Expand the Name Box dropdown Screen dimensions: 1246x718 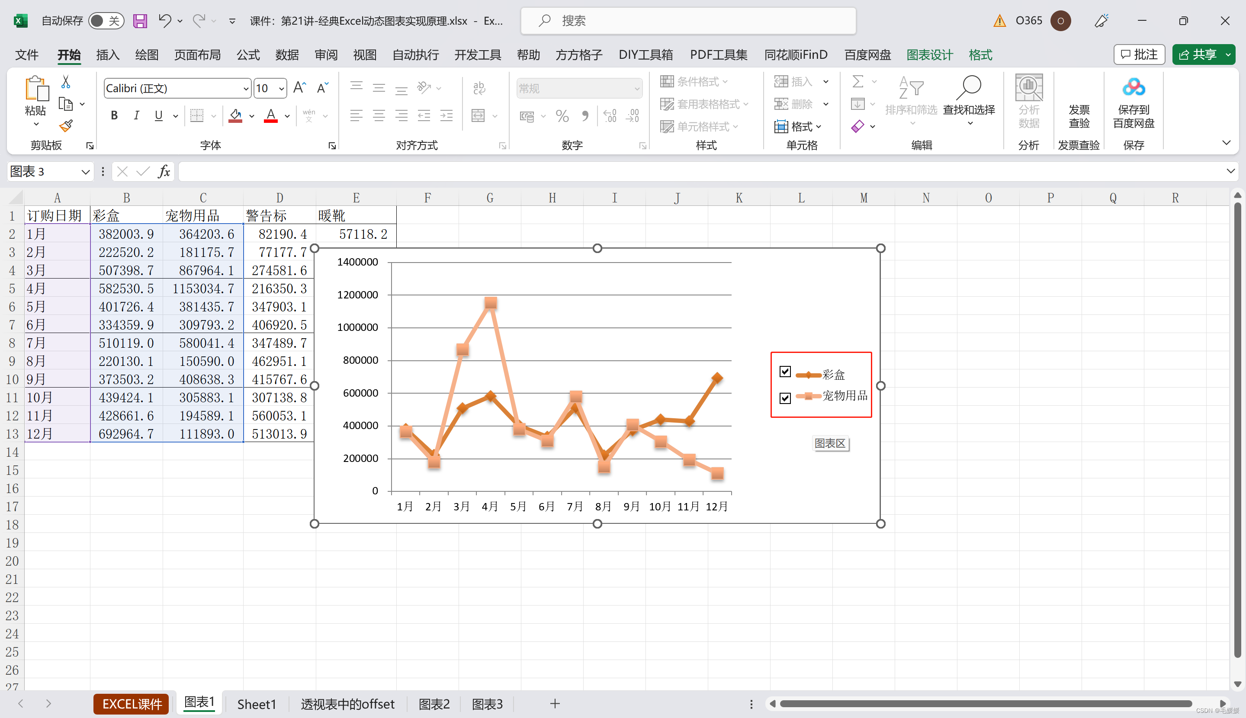click(85, 172)
